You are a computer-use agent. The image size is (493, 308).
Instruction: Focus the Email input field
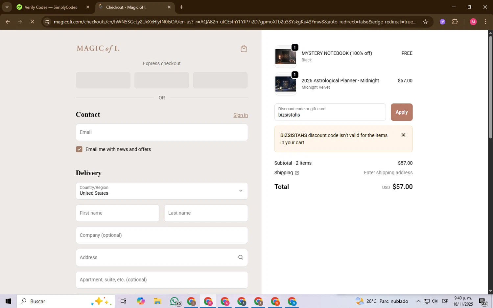(x=162, y=132)
